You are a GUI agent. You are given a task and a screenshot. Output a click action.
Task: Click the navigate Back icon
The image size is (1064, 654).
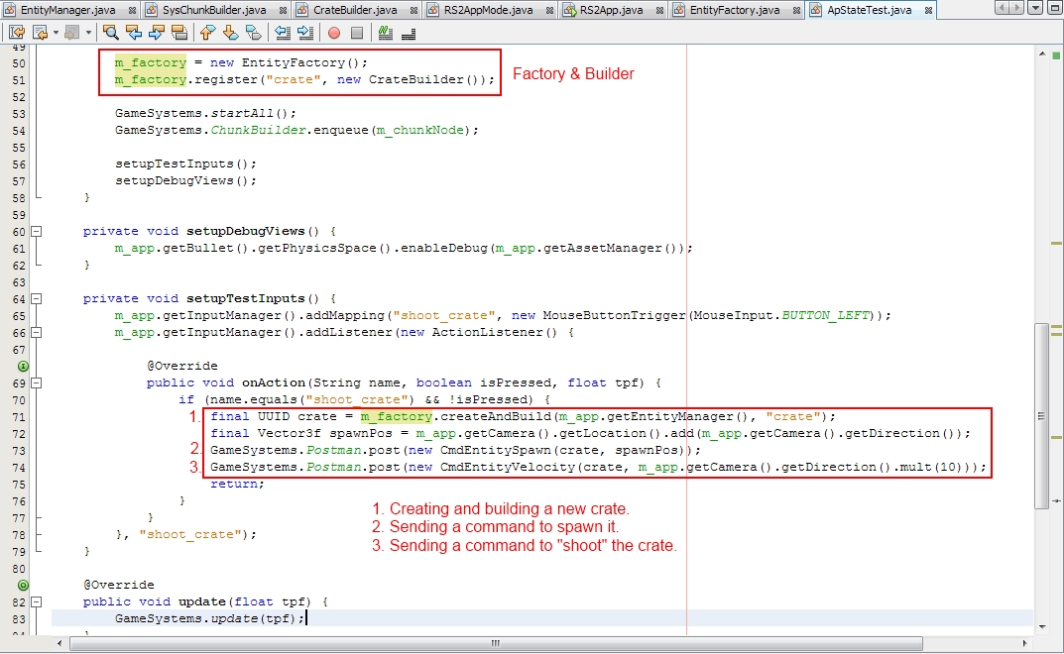pos(41,33)
